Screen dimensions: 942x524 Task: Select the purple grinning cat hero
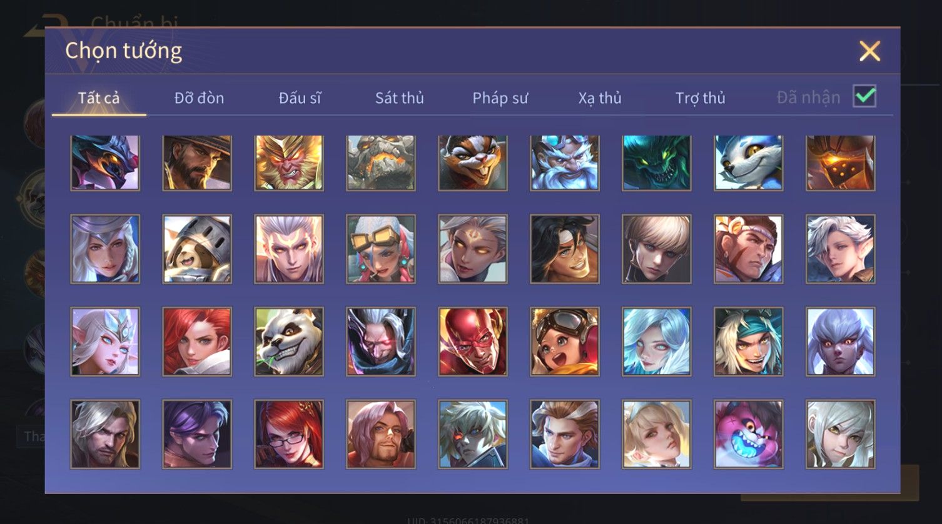tap(749, 434)
